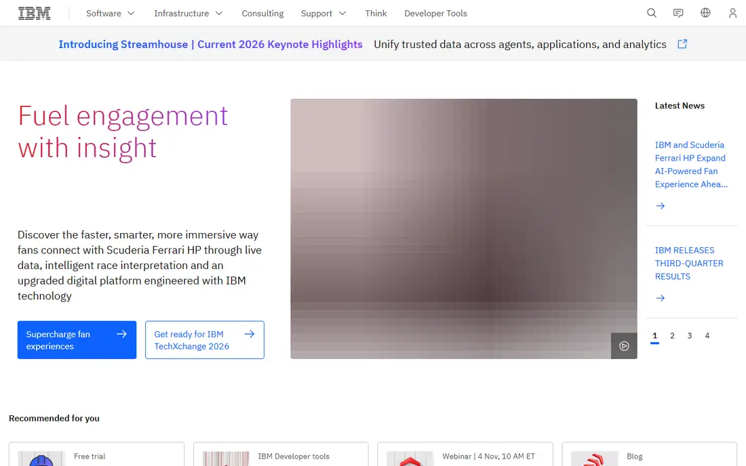Click the Free trial card thumbnail
Image resolution: width=746 pixels, height=466 pixels.
41,459
